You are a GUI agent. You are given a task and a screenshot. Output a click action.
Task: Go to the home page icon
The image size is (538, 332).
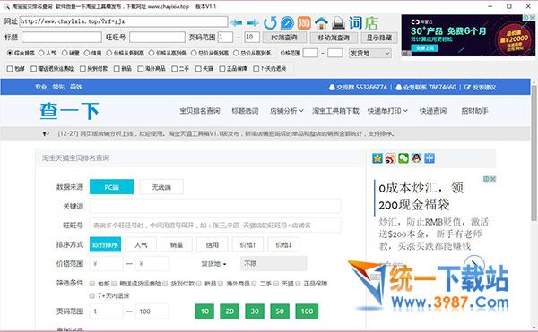(x=321, y=23)
